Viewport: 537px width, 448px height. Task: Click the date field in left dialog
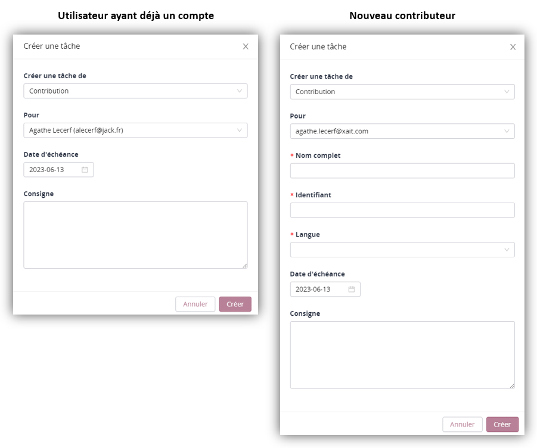52,170
